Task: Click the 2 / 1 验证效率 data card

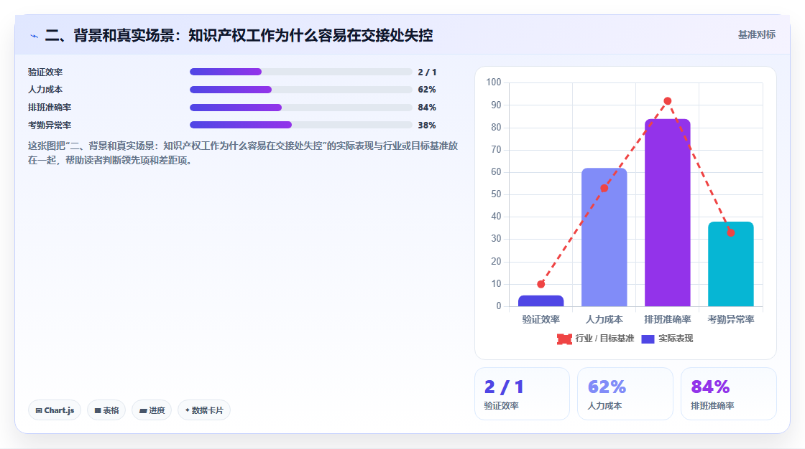Action: click(x=522, y=394)
